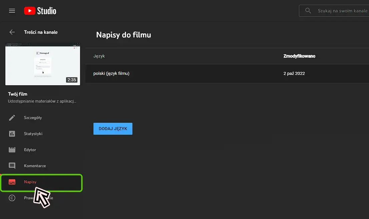Click the back arrow beside Treści na kanale
Viewport: 369px width, 219px height.
(x=12, y=32)
